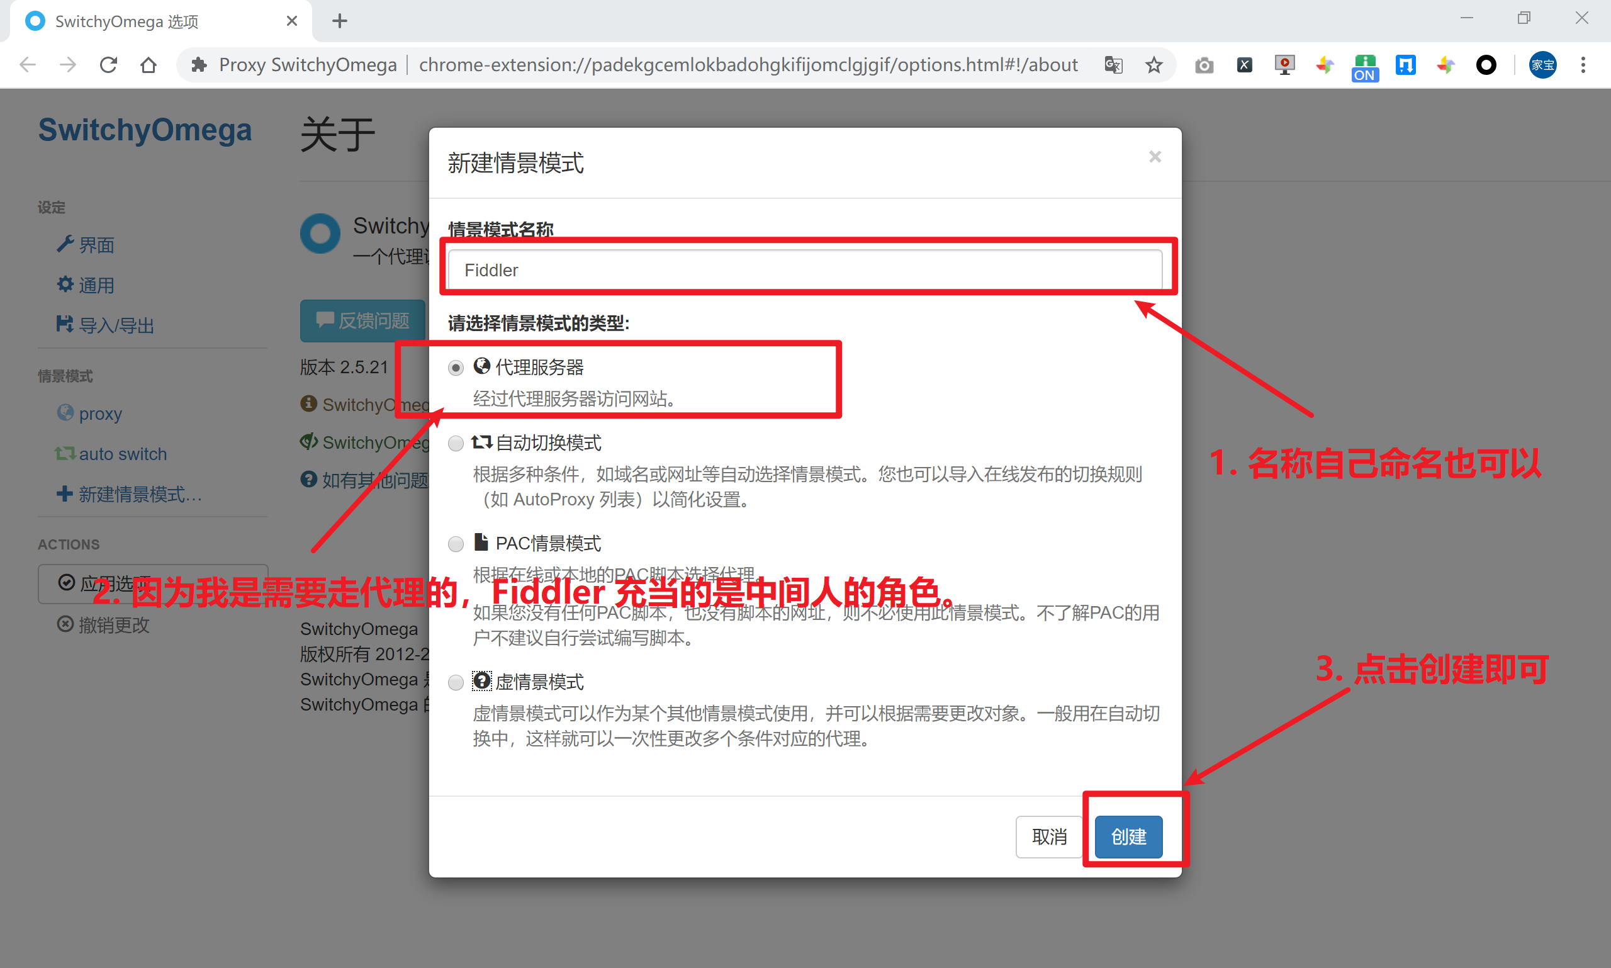Viewport: 1611px width, 968px height.
Task: Reload the page with refresh icon
Action: click(x=108, y=65)
